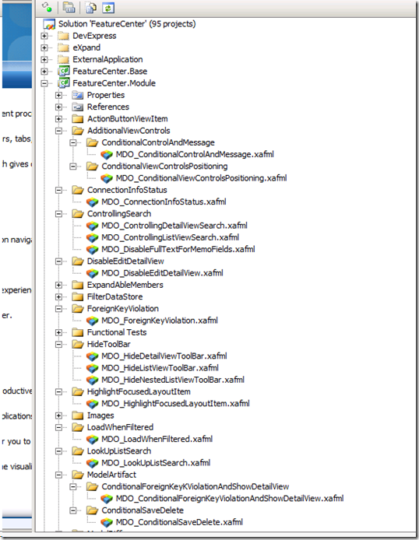Expand the Functional Tests folder
This screenshot has height=540, width=419.
pyautogui.click(x=58, y=333)
